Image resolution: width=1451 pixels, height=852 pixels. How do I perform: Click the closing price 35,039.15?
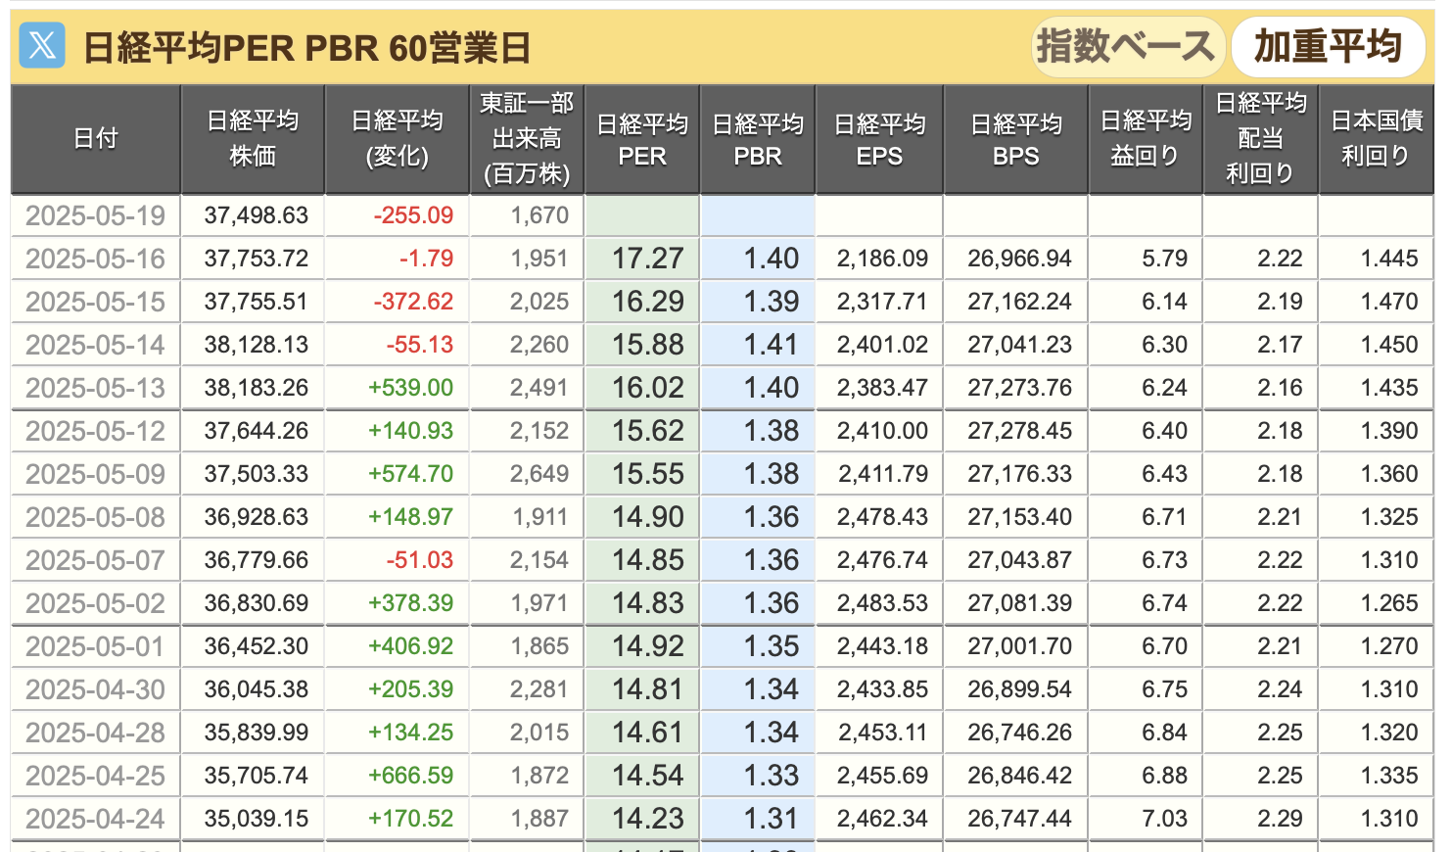coord(257,819)
